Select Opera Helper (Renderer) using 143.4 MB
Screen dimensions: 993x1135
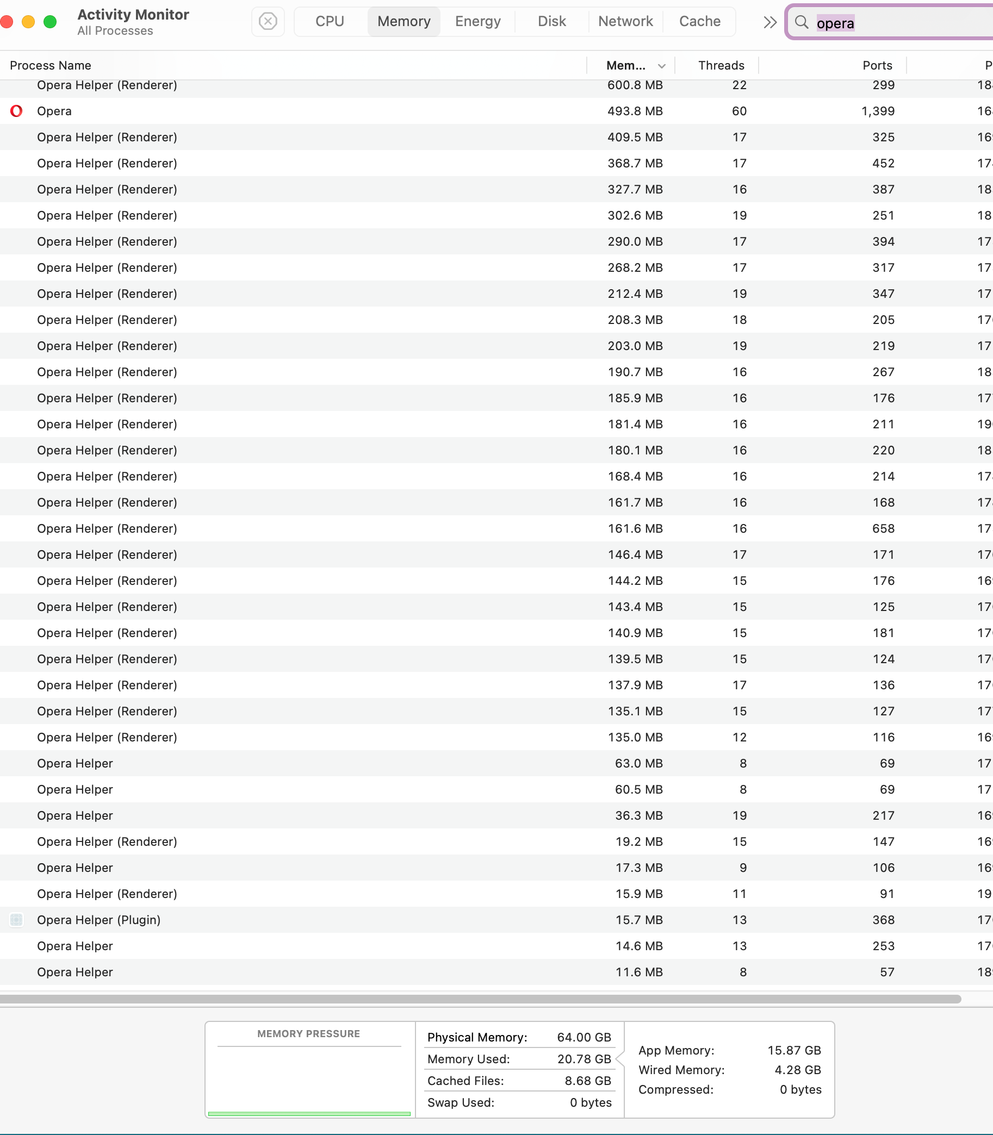point(496,607)
